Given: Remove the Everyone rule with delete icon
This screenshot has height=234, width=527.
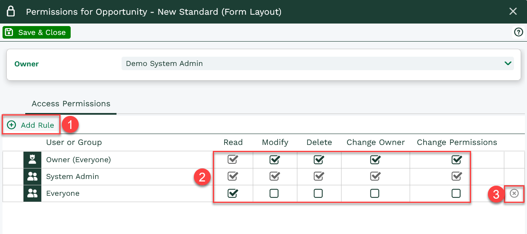Looking at the screenshot, I should point(514,193).
